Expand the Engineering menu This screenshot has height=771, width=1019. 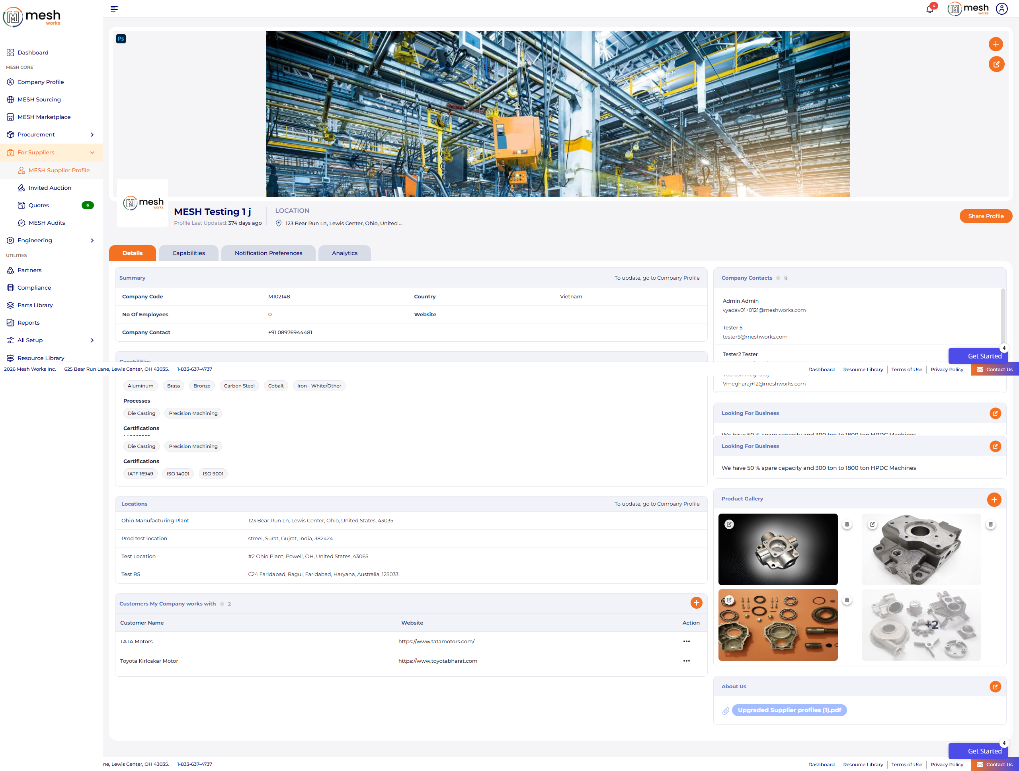click(x=51, y=240)
